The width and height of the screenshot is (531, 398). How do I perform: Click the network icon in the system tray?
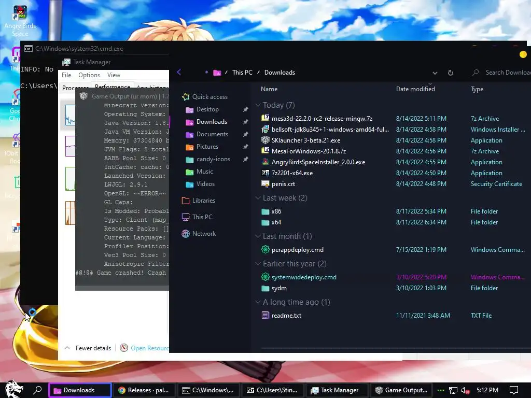tap(453, 390)
